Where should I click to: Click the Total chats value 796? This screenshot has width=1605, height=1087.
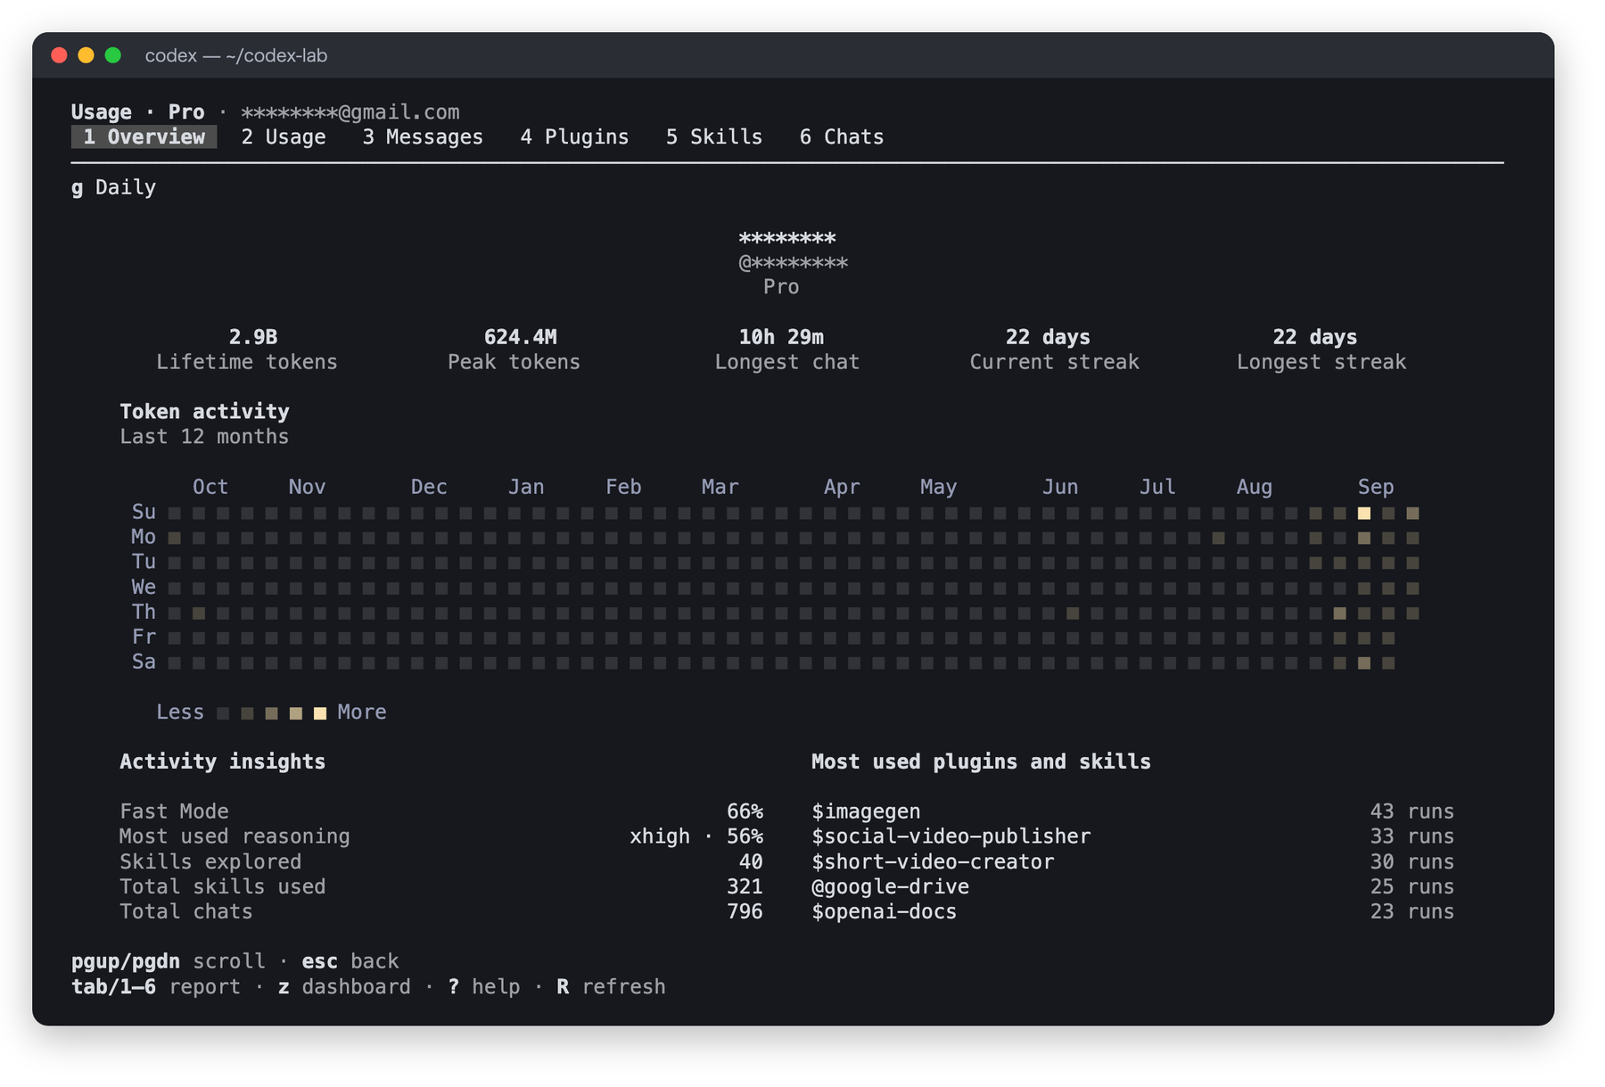tap(745, 911)
